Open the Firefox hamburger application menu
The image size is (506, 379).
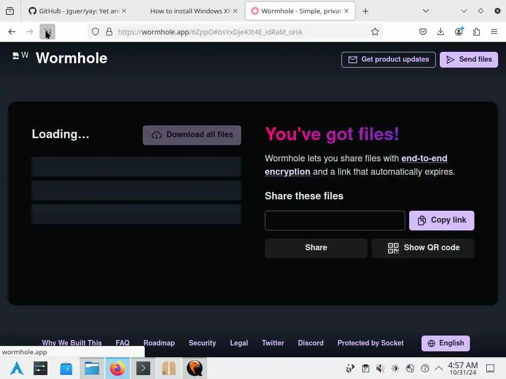coord(494,32)
